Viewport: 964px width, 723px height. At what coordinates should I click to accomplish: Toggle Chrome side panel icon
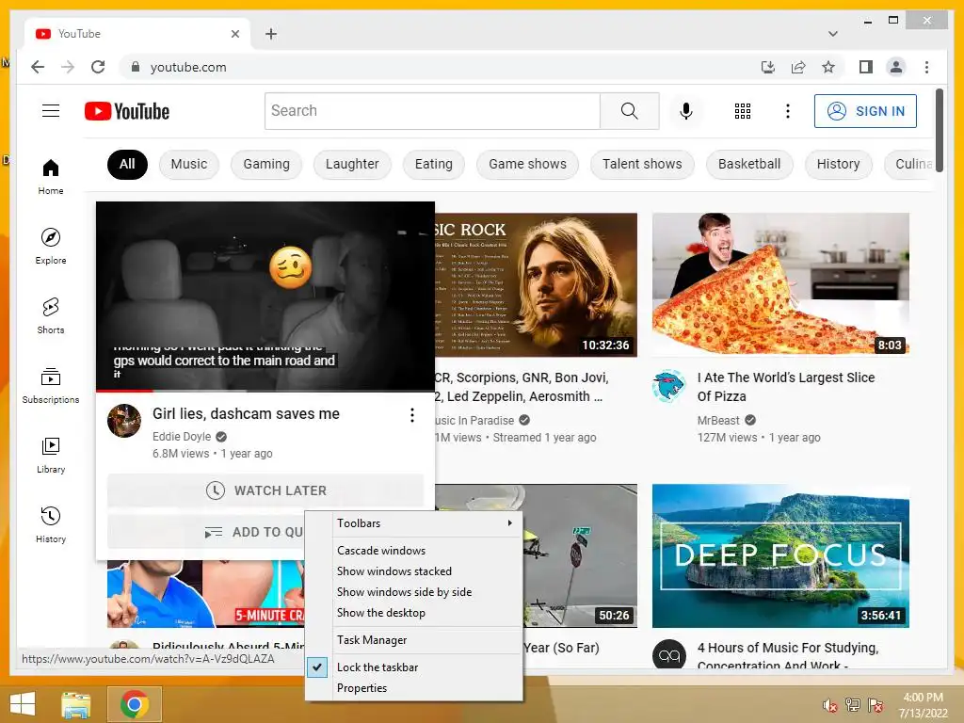[866, 67]
